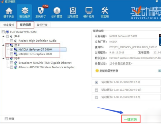Image resolution: width=161 pixels, height=124 pixels.
Task: Open 百宝箱 tools icon
Action: point(105,11)
